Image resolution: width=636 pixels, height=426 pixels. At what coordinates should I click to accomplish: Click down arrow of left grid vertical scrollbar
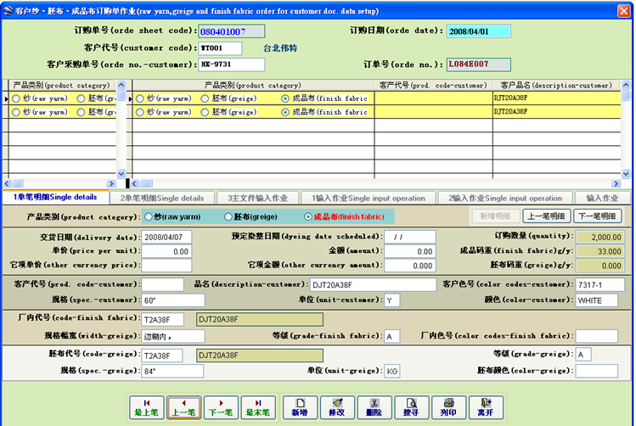tap(121, 173)
